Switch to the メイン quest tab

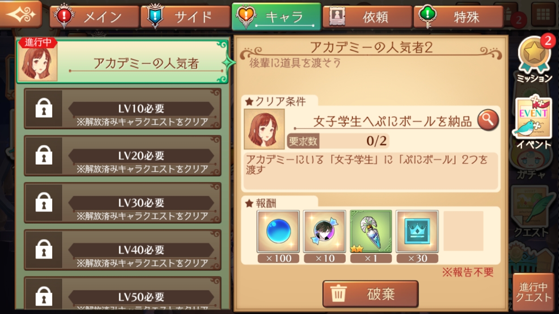(x=94, y=17)
